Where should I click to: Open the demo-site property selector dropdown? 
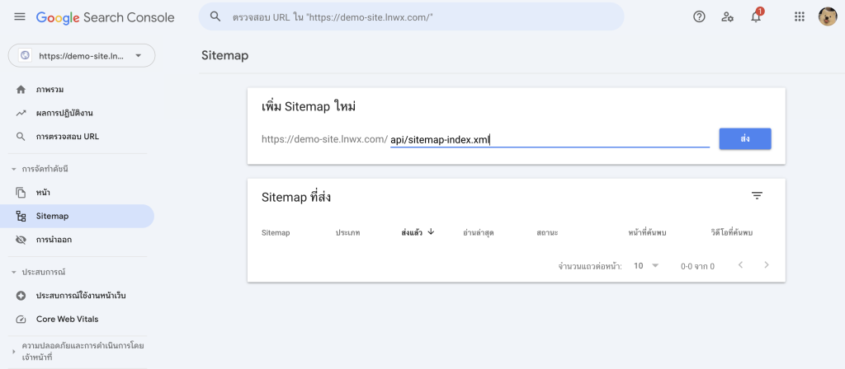81,56
